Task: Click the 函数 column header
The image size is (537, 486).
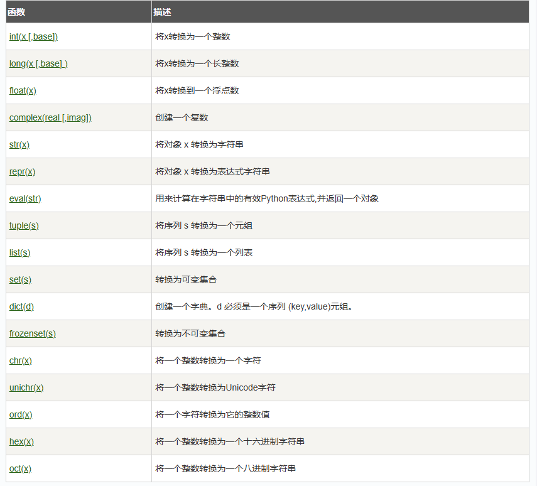Action: click(16, 12)
